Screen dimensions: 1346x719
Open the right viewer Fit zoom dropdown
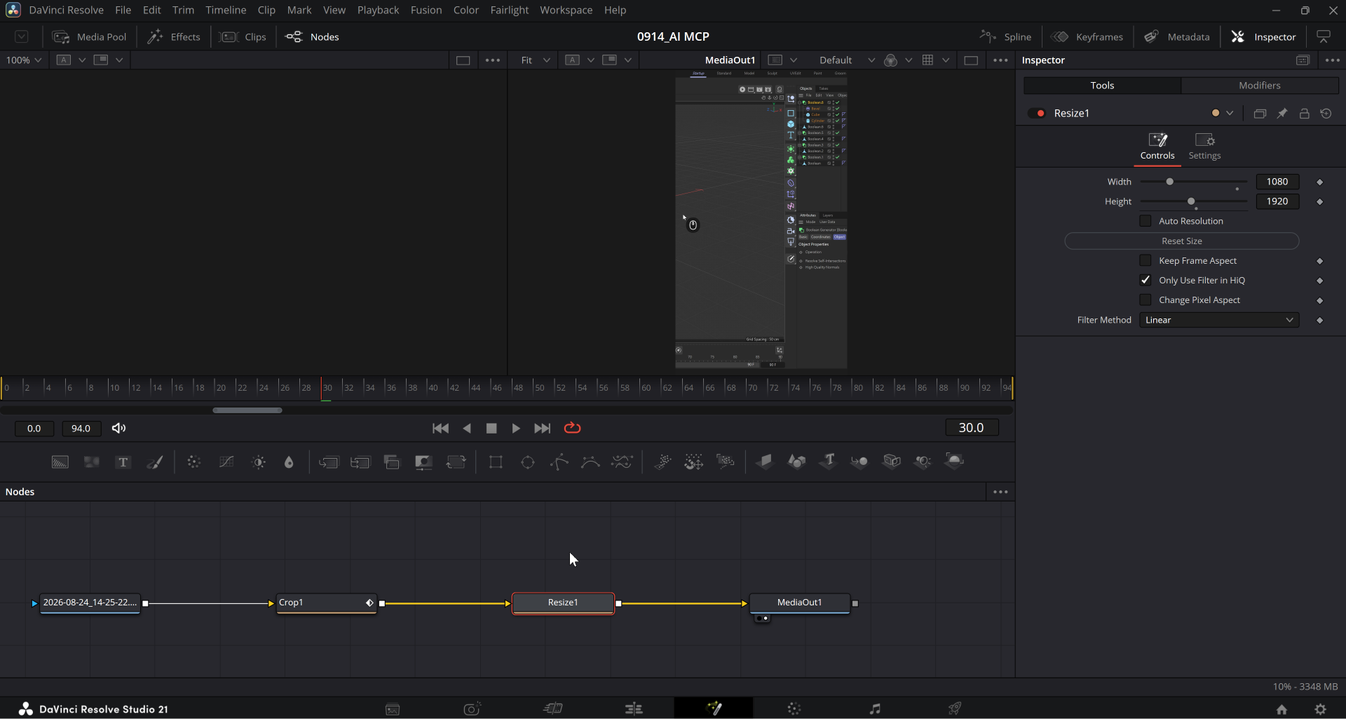tap(535, 60)
